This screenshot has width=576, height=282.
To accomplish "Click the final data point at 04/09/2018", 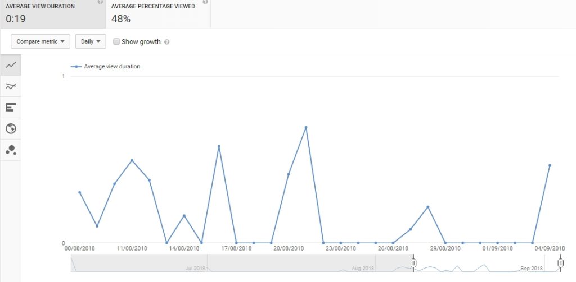I will click(550, 165).
